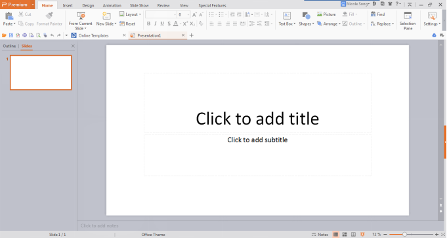The height and width of the screenshot is (238, 447).
Task: Open the Special Features tab
Action: coord(212,5)
